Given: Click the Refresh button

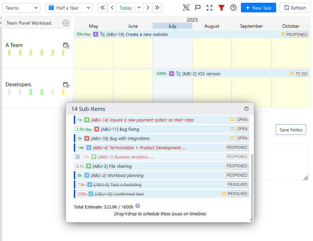Looking at the screenshot, I should pyautogui.click(x=295, y=7).
